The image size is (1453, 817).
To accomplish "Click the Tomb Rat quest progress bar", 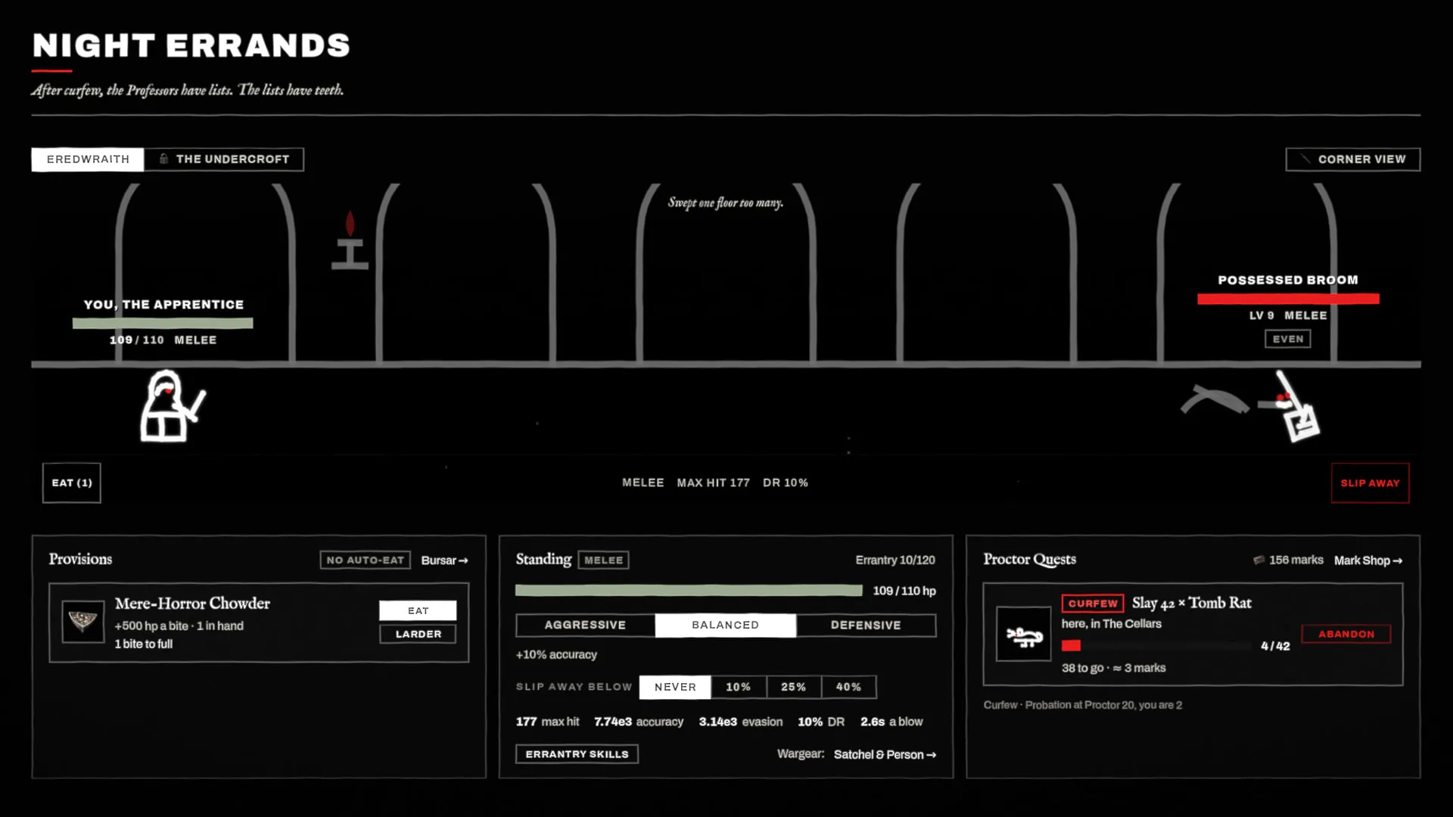I will coord(1156,645).
